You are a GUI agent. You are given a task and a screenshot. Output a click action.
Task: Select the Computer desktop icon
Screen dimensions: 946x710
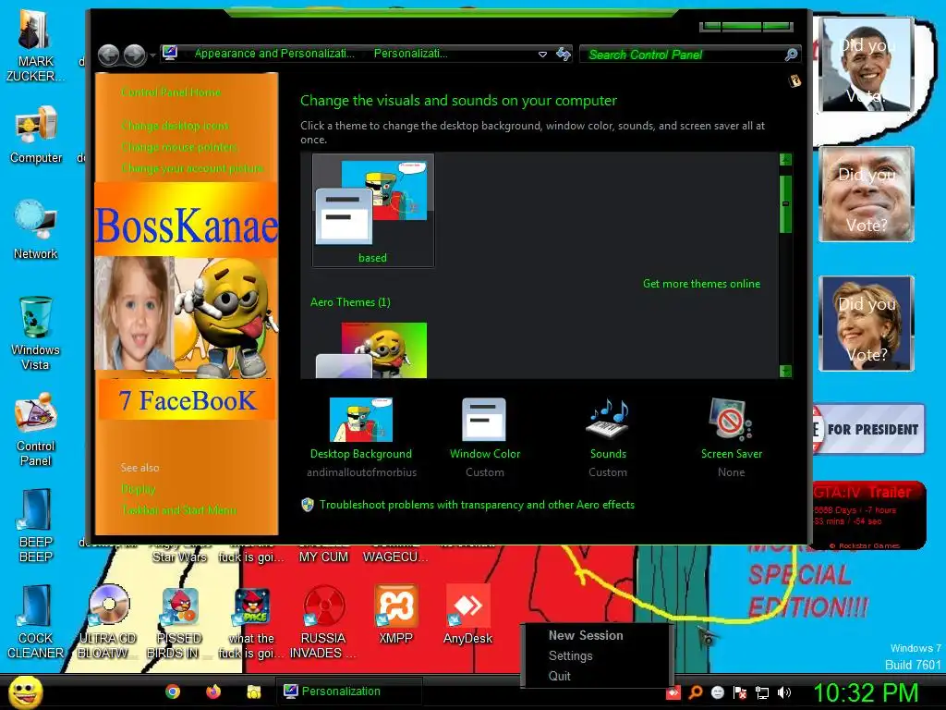click(x=36, y=135)
